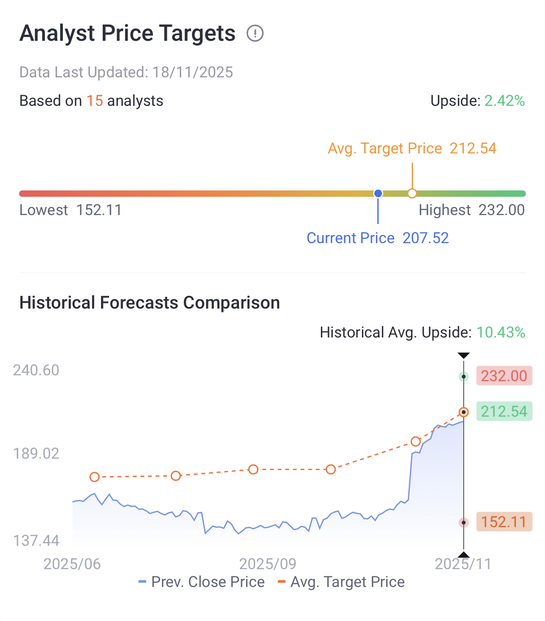This screenshot has width=545, height=621.
Task: Click the blue Current Price marker dot
Action: [378, 194]
